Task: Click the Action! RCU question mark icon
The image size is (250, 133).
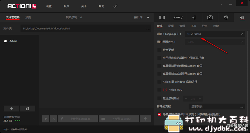Action: (165, 90)
